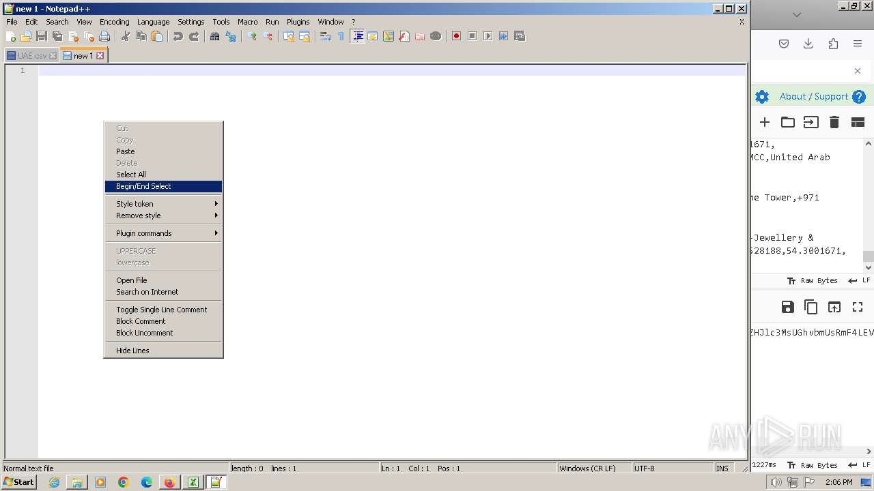Expand the Plugin commands submenu
The height and width of the screenshot is (491, 874).
click(163, 233)
